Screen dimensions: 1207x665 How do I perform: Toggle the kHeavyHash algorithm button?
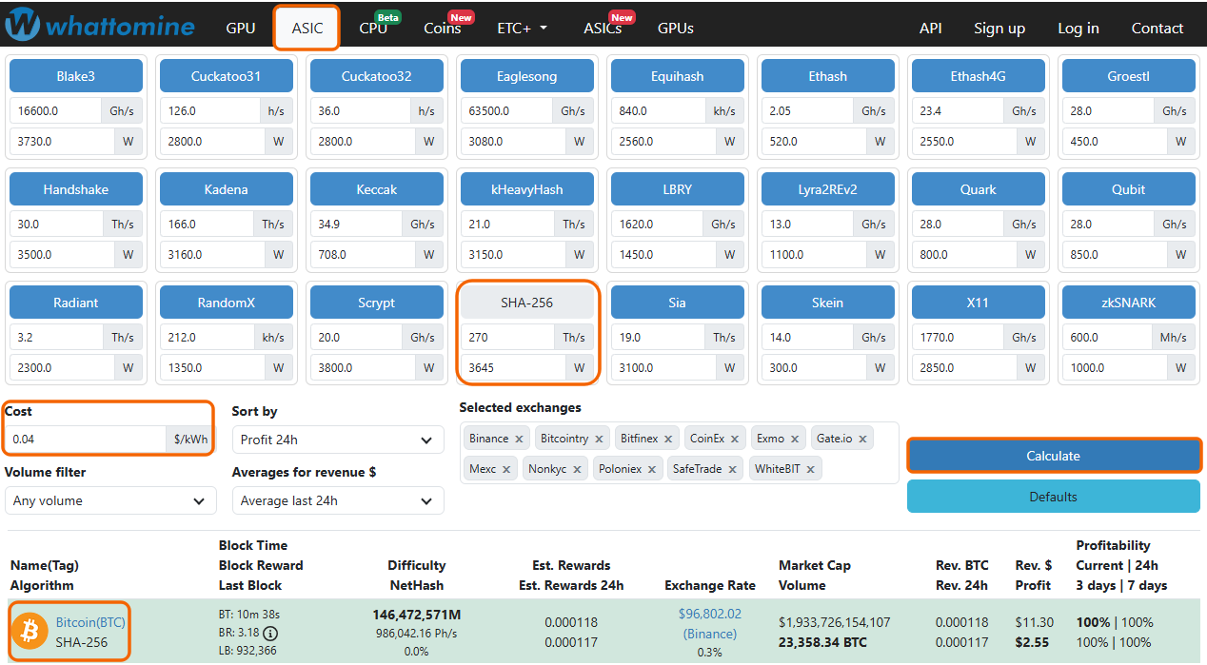[x=527, y=189]
